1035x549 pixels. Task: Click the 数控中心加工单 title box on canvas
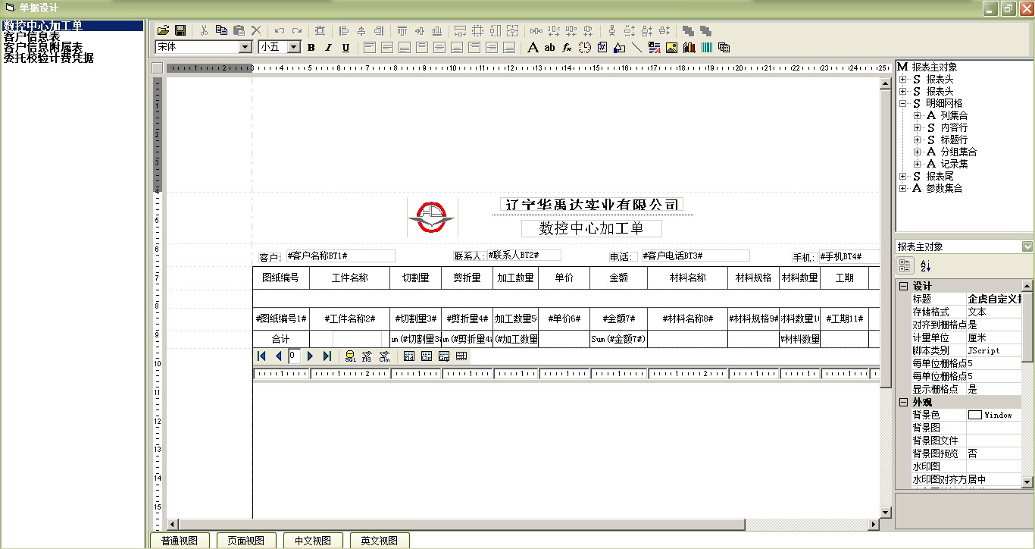click(x=592, y=228)
